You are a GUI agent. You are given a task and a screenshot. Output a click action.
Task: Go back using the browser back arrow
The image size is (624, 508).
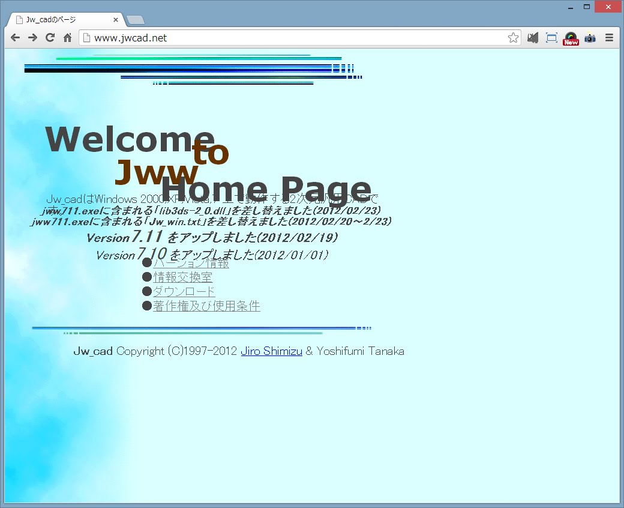[15, 38]
